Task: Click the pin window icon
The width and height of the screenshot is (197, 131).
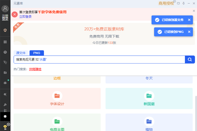Action: tap(184, 3)
